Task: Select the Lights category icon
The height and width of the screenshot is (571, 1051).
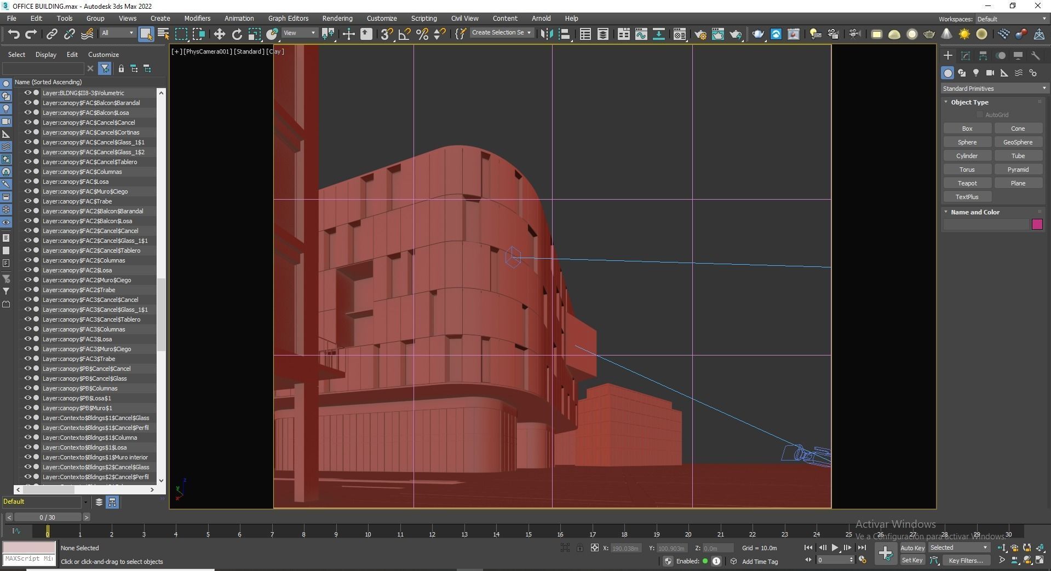Action: 976,73
